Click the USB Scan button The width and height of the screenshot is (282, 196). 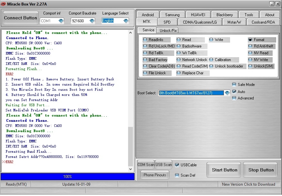(x=164, y=164)
